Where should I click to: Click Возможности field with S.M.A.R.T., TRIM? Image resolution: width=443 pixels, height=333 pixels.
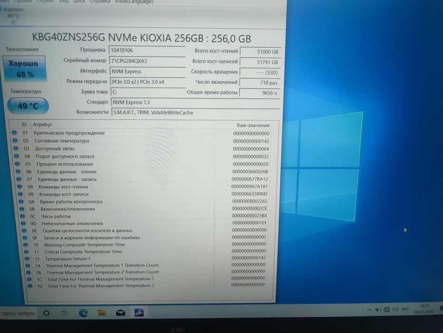click(196, 112)
